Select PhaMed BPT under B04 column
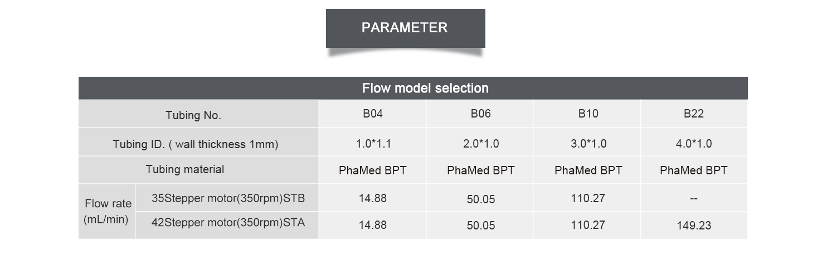827x279 pixels. pos(373,170)
